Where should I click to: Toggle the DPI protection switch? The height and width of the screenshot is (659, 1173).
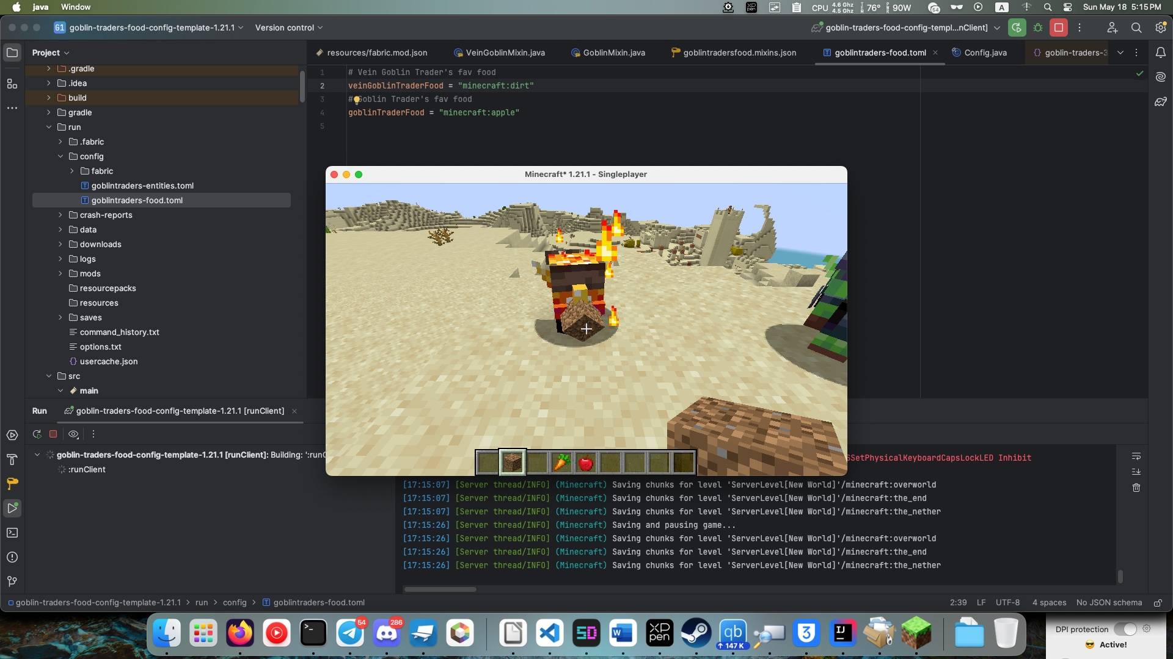click(1125, 629)
